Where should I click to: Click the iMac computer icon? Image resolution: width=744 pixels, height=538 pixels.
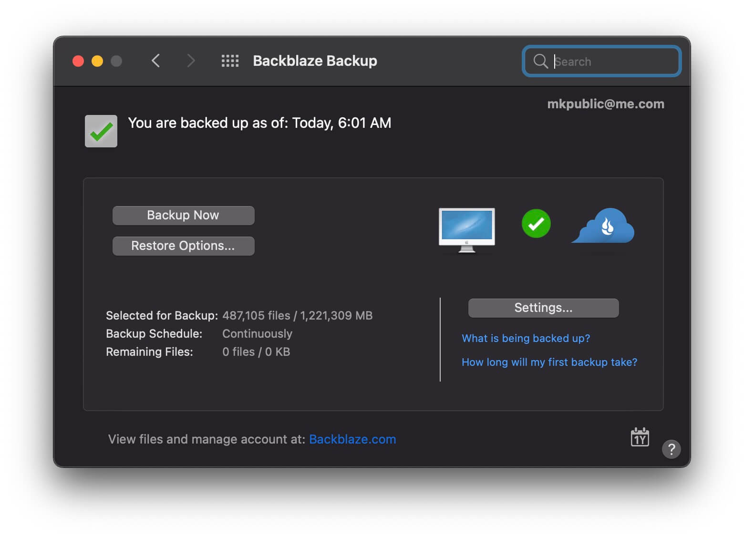[466, 230]
